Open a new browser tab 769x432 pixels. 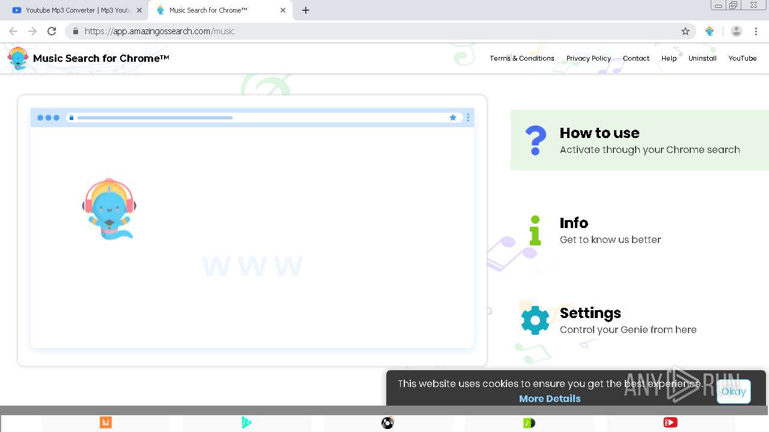pos(306,10)
